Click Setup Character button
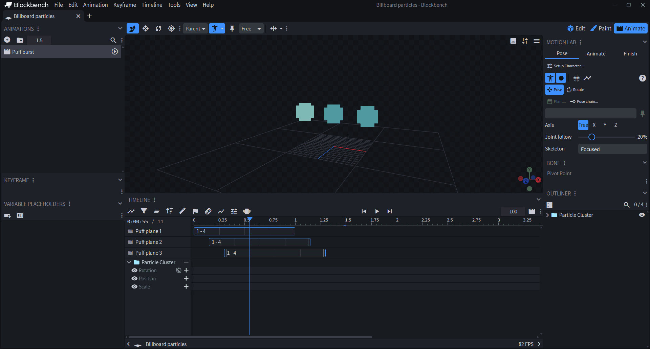 point(565,66)
